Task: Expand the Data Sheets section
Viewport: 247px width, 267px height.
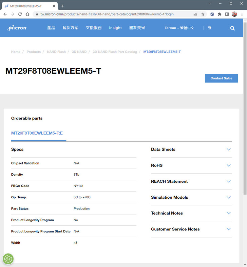Action: [191, 149]
